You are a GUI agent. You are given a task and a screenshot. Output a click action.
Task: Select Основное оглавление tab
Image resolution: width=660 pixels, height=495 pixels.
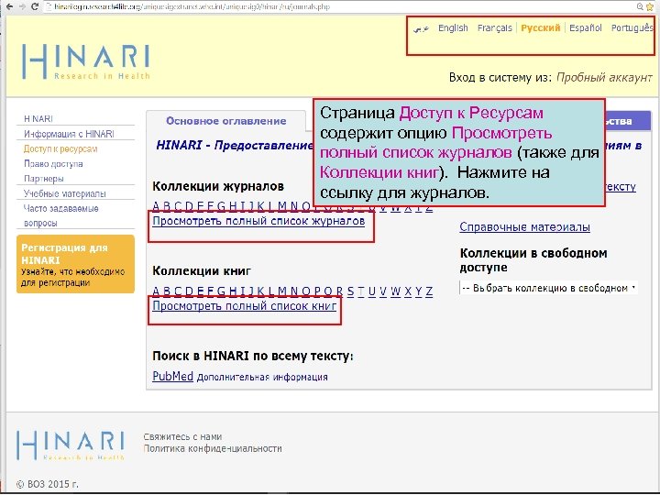coord(226,121)
